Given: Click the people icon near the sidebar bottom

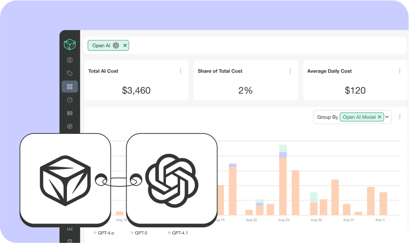Looking at the screenshot, I should pos(70,229).
